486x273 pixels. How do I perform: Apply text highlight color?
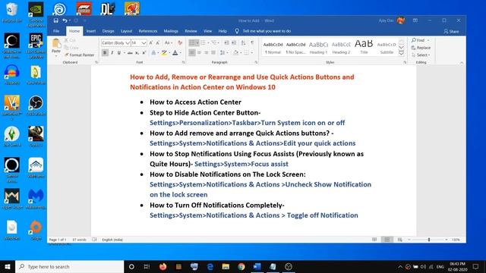point(164,53)
